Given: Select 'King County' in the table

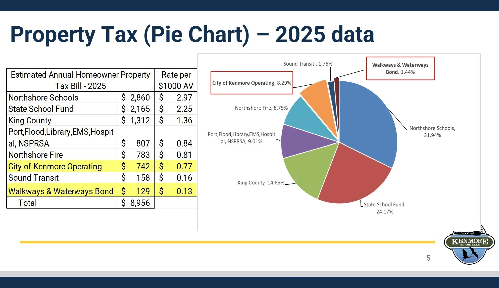Looking at the screenshot, I should point(30,120).
